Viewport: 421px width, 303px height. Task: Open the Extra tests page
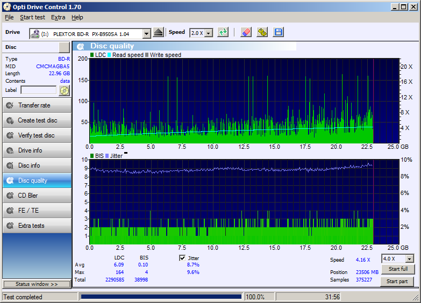pos(37,226)
